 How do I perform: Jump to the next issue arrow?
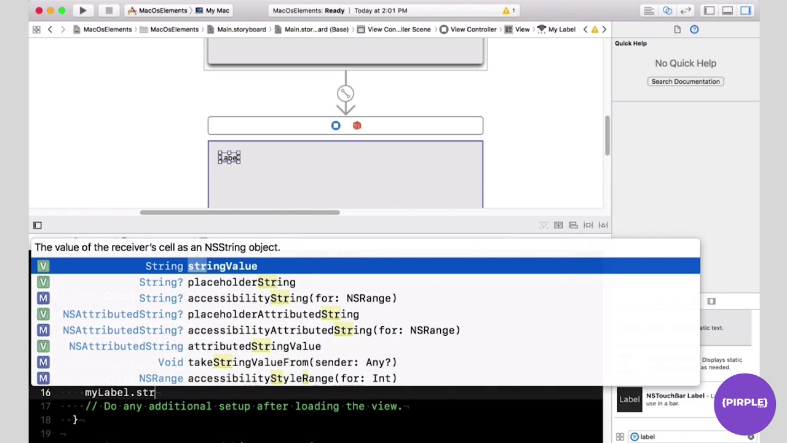pos(604,30)
